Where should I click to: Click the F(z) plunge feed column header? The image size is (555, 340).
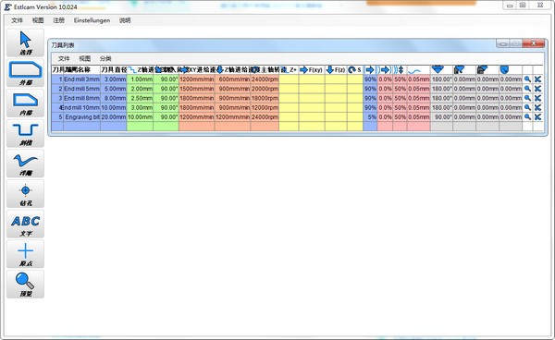coord(336,70)
